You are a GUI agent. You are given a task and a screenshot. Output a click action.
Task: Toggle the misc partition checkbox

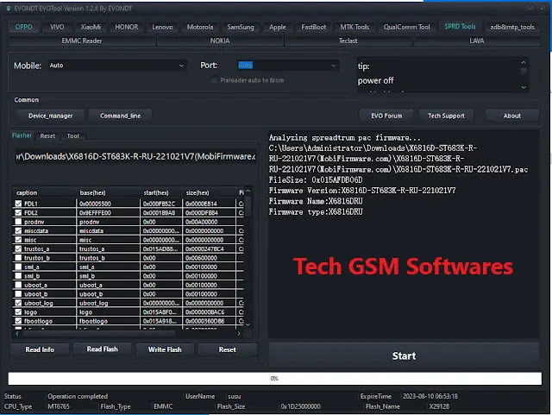(x=18, y=240)
